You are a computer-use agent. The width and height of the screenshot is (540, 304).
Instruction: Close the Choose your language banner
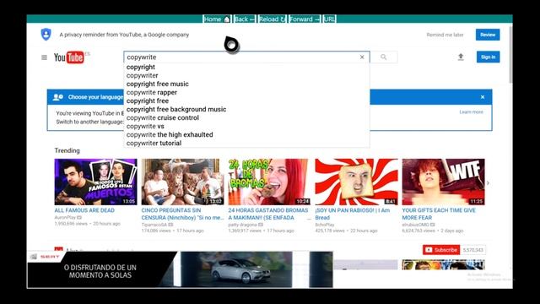[x=483, y=97]
